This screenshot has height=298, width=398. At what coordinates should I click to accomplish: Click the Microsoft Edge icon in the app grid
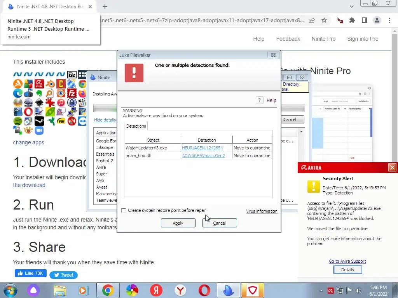[18, 93]
